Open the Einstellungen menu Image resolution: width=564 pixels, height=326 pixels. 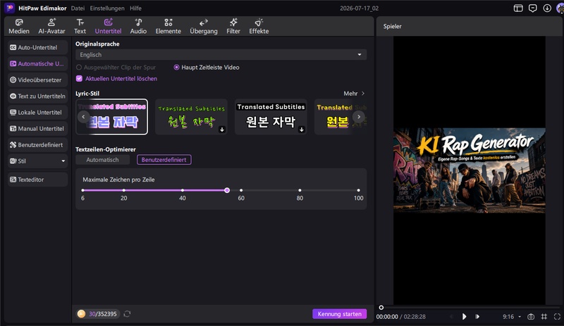(x=107, y=8)
